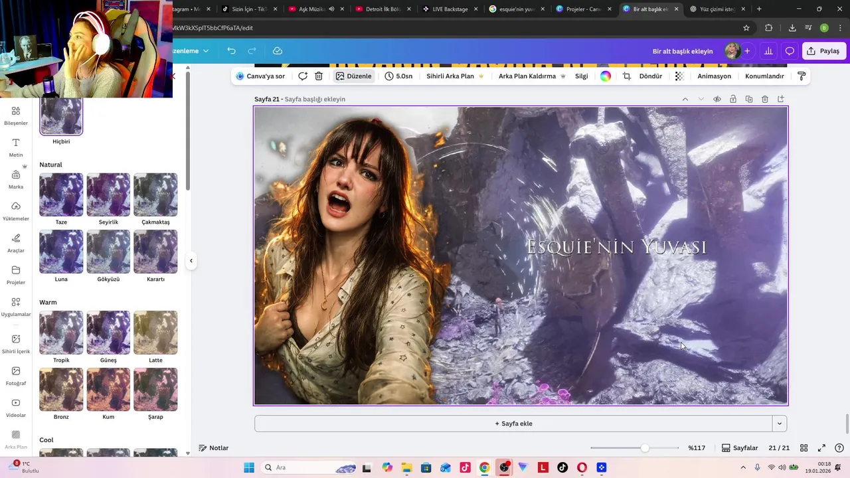Open Arka Plan Kaldırma tool

coord(532,76)
